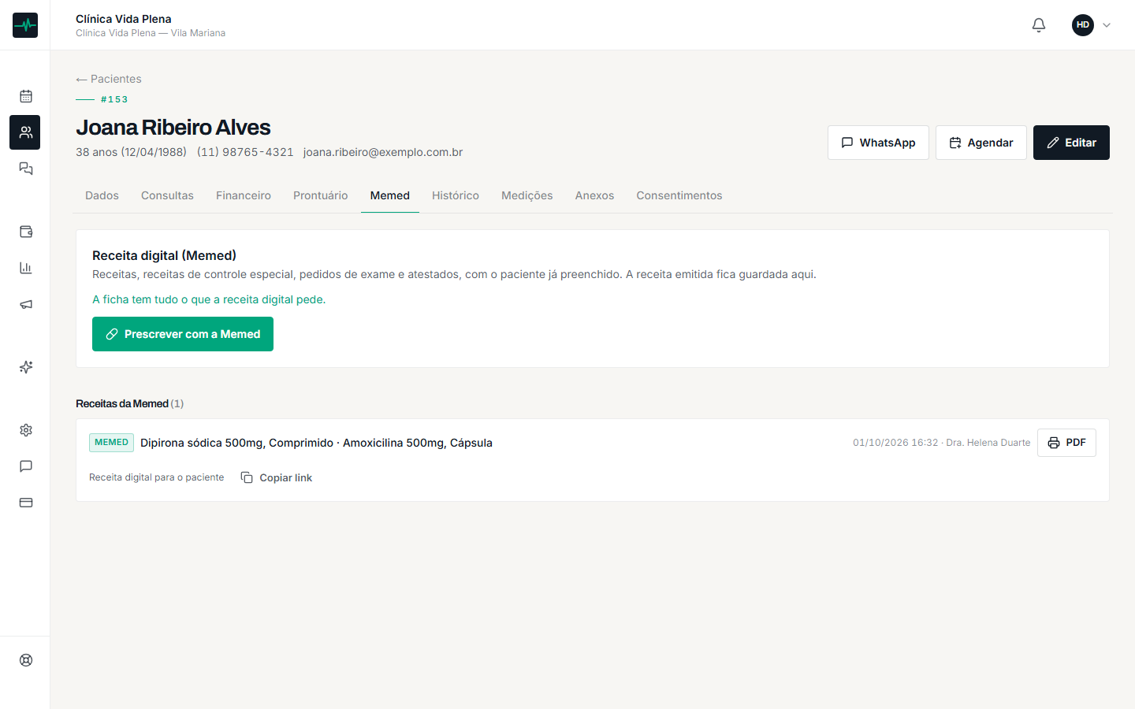Click the Receitas da Memed (1) heading
The height and width of the screenshot is (709, 1135).
point(130,403)
